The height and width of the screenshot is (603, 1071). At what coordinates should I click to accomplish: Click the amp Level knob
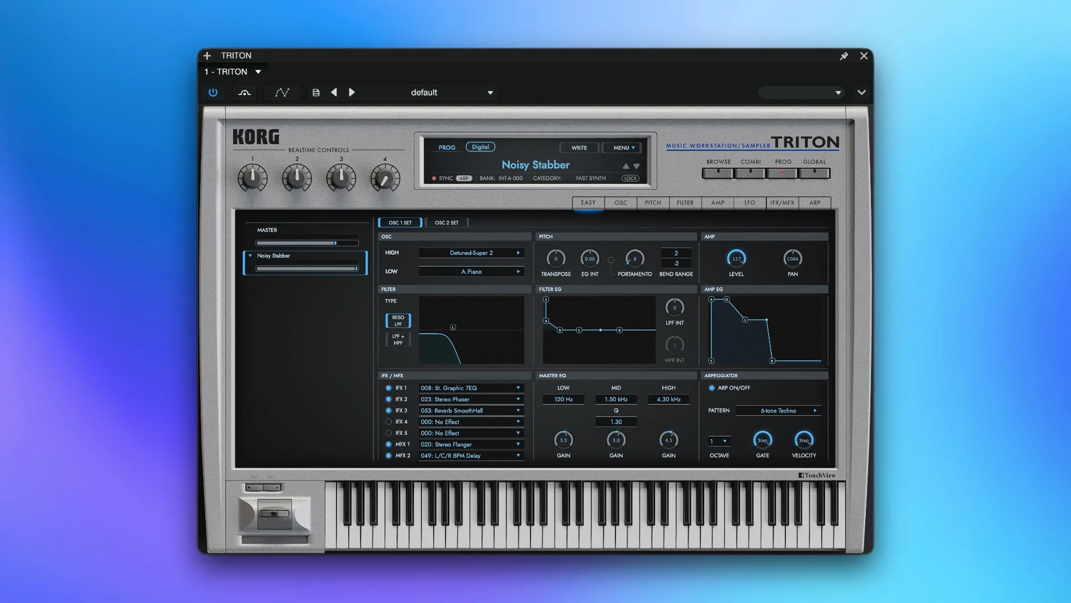coord(736,259)
